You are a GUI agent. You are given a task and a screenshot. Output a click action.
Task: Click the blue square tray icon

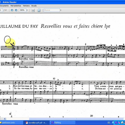pos(116,122)
